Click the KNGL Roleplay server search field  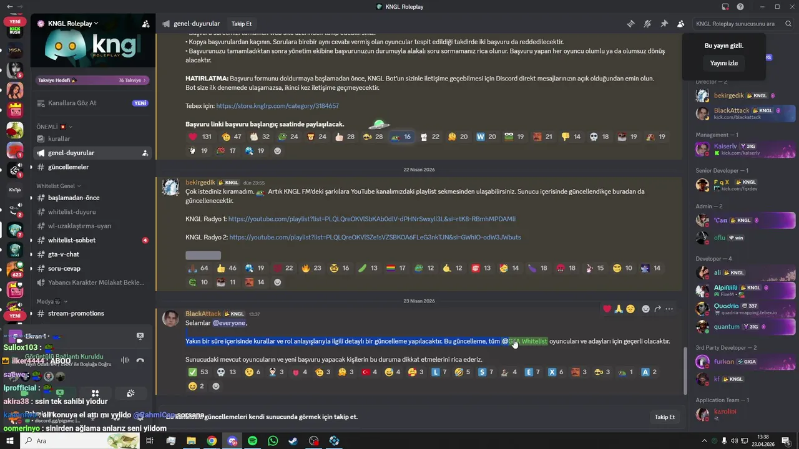(x=743, y=24)
